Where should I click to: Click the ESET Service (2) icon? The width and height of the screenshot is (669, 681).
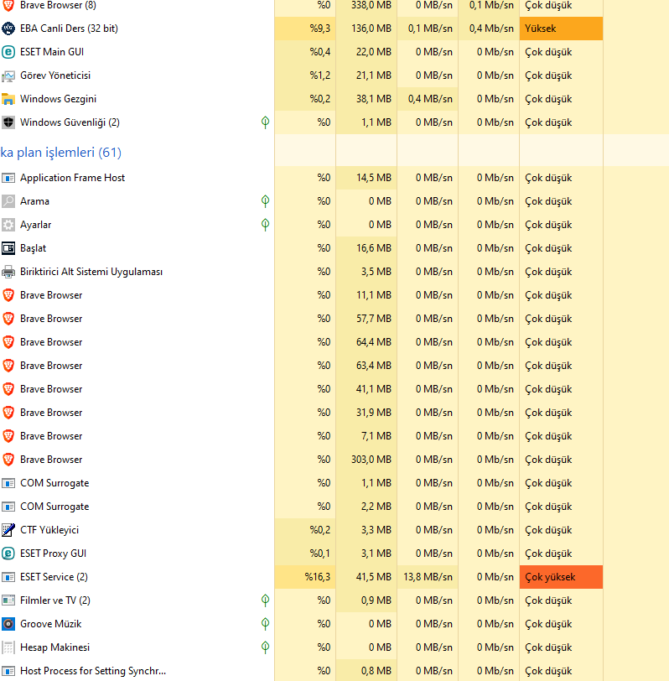point(8,577)
